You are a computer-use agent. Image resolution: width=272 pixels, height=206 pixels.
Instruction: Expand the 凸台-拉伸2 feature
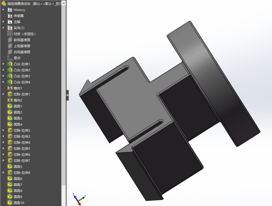(x=3, y=70)
